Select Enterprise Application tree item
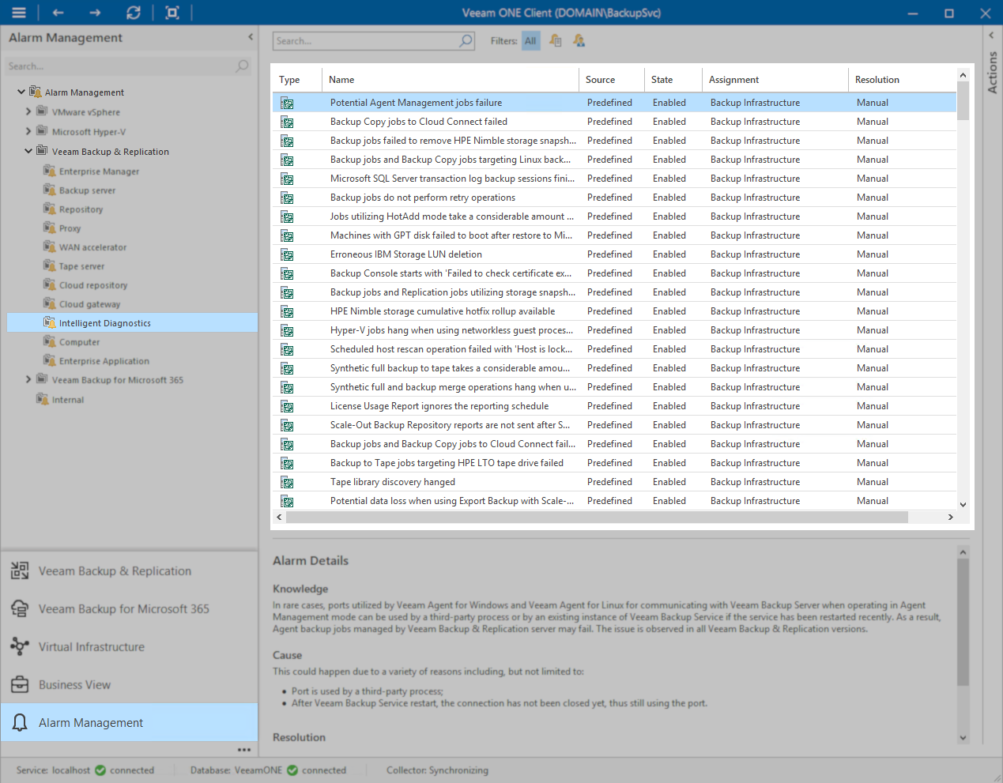Viewport: 1003px width, 783px height. [x=104, y=361]
